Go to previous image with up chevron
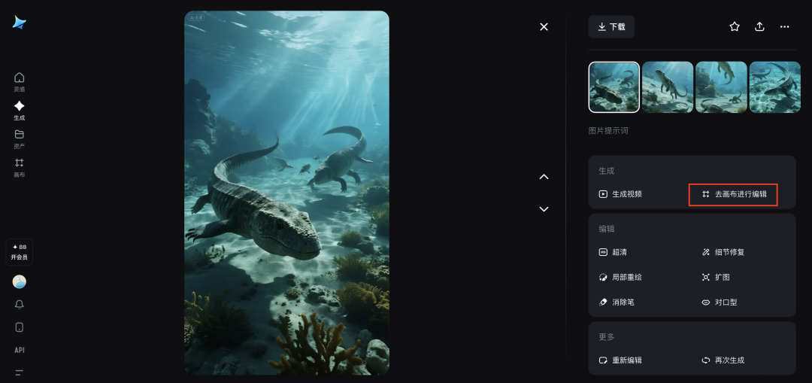The height and width of the screenshot is (383, 812). point(544,177)
